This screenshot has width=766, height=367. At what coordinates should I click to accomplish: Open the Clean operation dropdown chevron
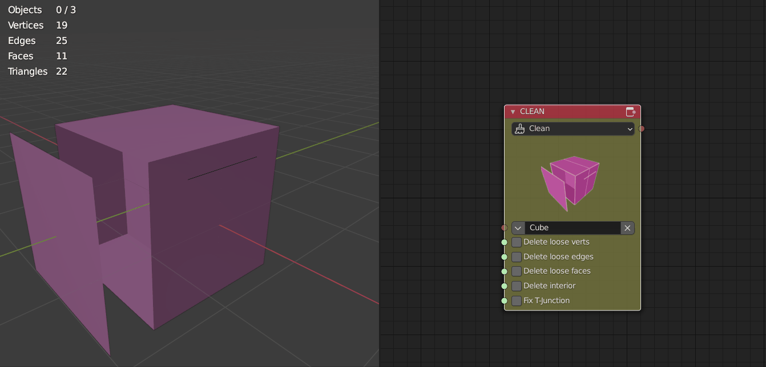pos(630,129)
